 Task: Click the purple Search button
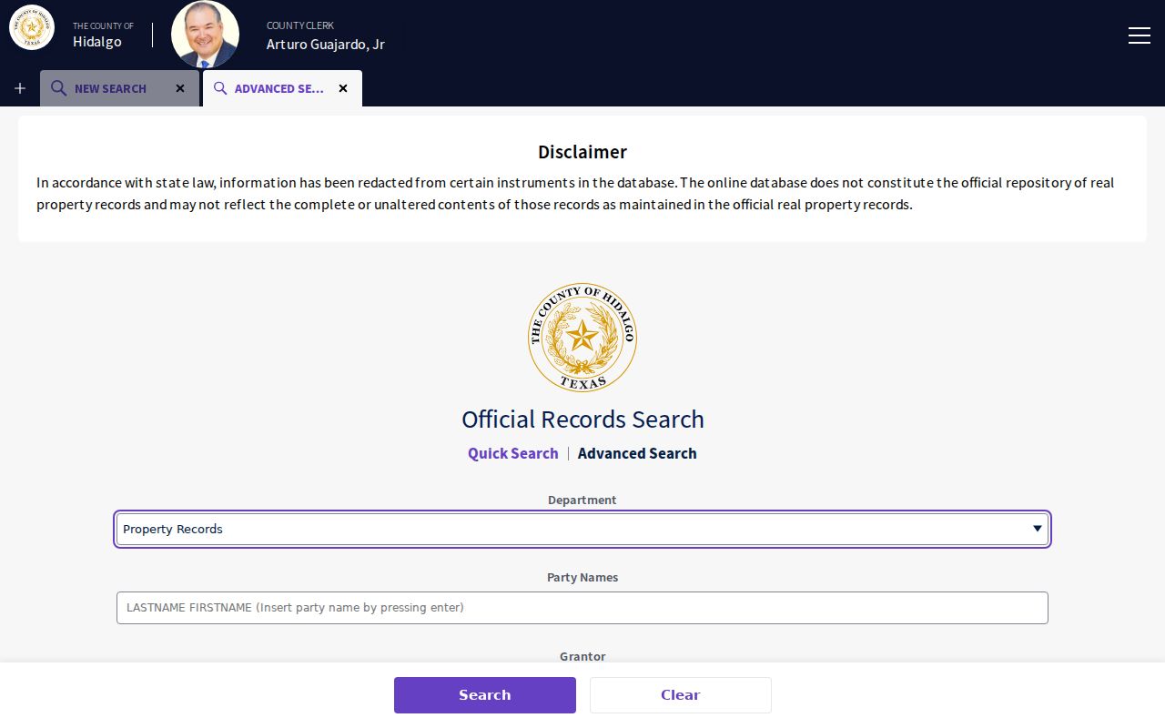coord(485,694)
